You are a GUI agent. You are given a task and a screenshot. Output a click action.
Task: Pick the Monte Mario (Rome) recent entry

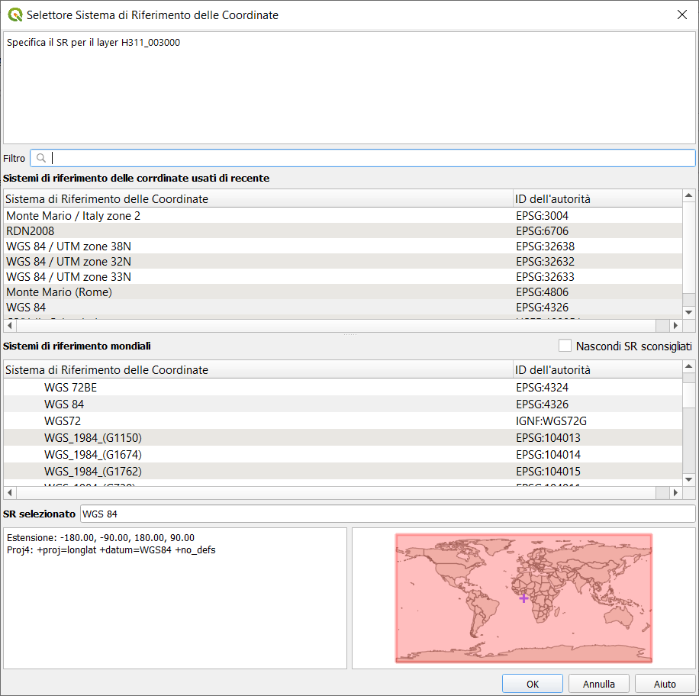click(x=60, y=292)
